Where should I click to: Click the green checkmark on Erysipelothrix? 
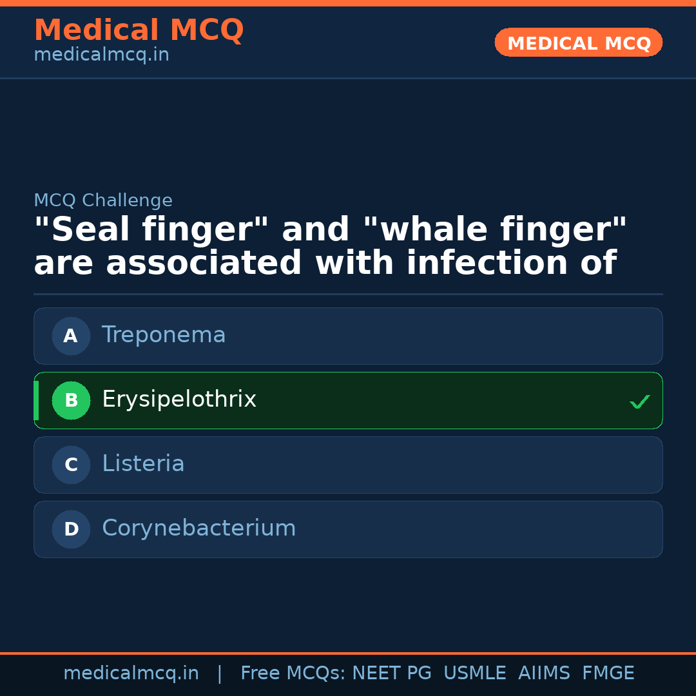pos(639,401)
